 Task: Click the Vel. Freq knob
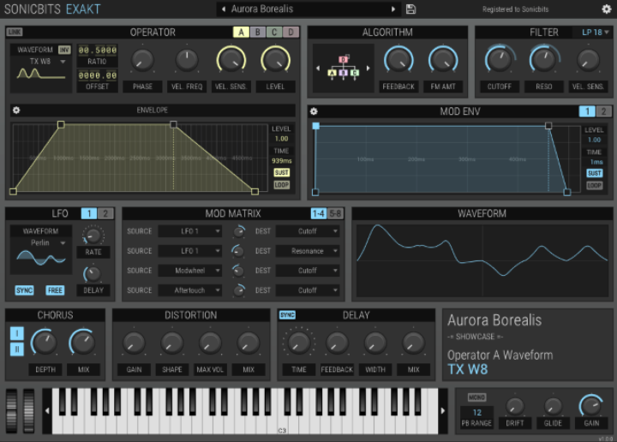(187, 61)
